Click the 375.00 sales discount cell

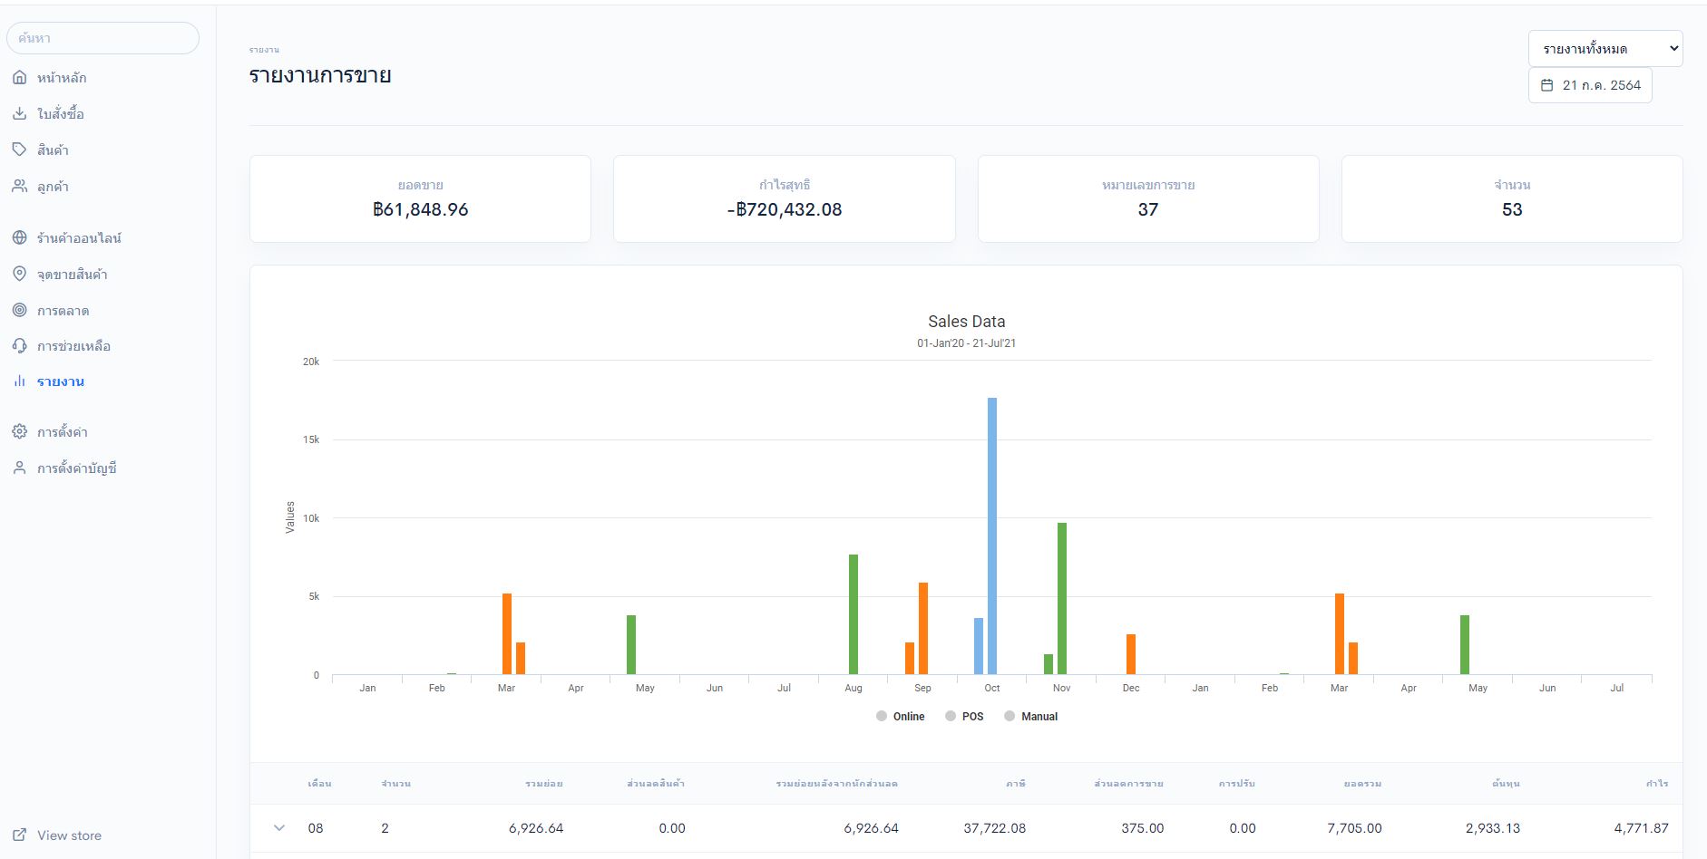click(1142, 828)
